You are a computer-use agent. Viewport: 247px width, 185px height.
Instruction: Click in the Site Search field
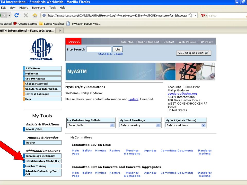pos(99,49)
